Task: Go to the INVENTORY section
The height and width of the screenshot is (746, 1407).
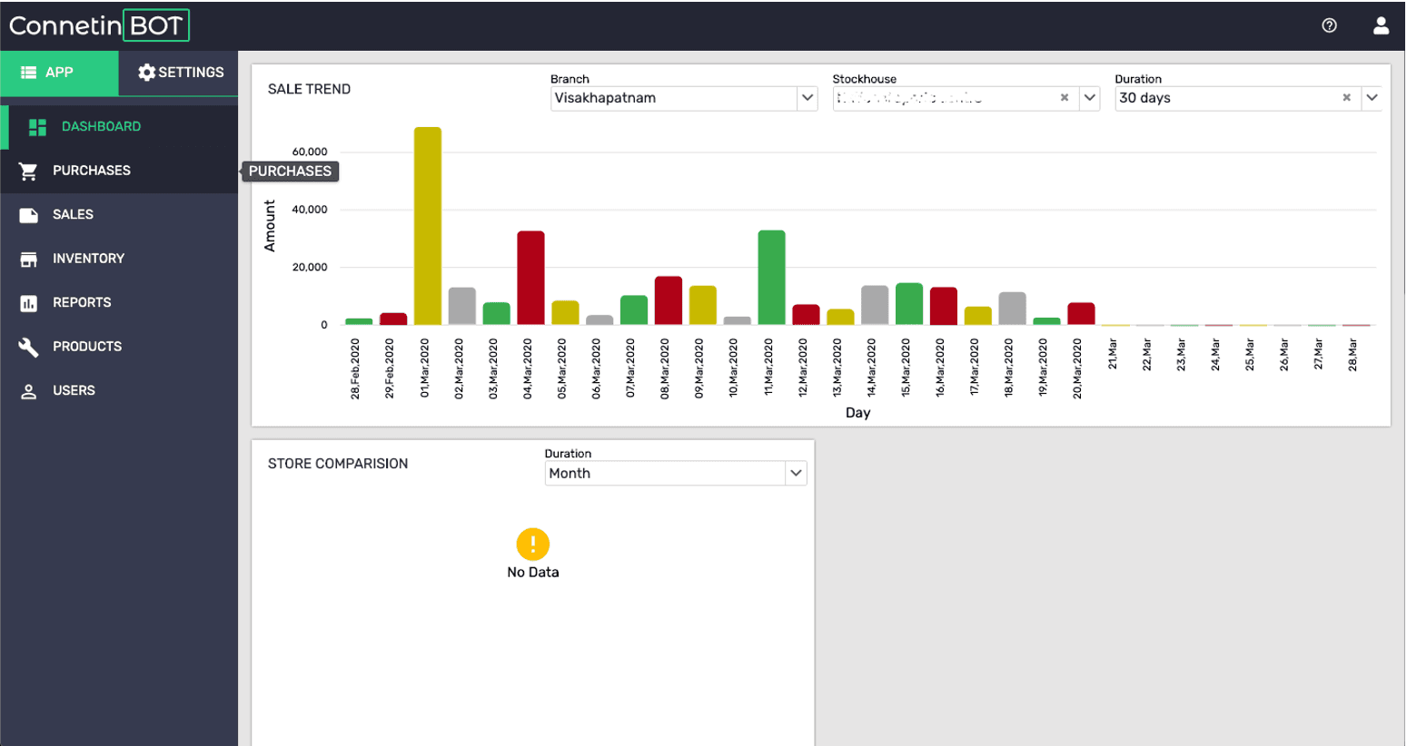Action: coord(119,259)
